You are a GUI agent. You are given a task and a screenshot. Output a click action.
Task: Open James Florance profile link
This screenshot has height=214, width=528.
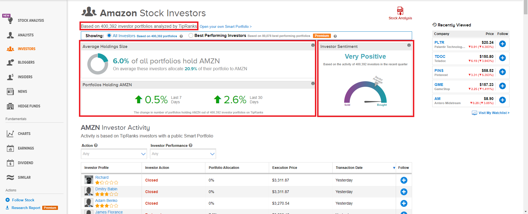coord(109,212)
